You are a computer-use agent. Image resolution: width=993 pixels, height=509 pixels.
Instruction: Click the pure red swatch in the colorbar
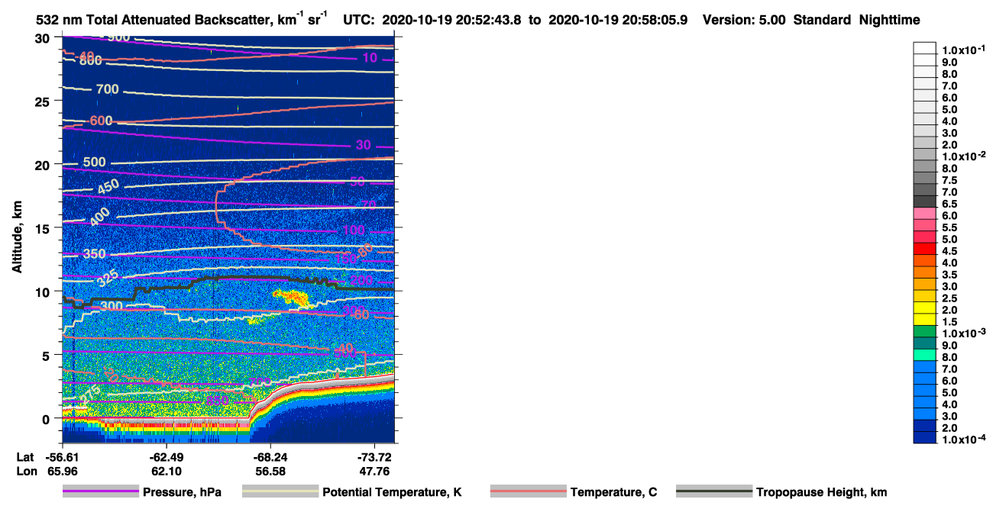[x=925, y=249]
